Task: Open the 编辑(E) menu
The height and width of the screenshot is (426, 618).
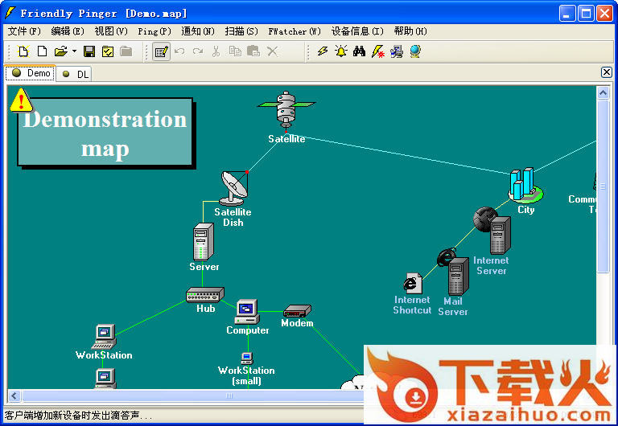Action: coord(68,31)
